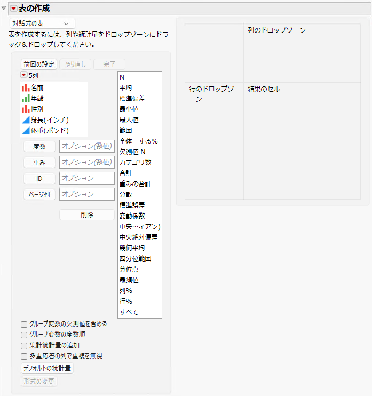Viewport: 372px width, 396px height.
Task: Select the 範囲 statistic
Action: click(140, 131)
